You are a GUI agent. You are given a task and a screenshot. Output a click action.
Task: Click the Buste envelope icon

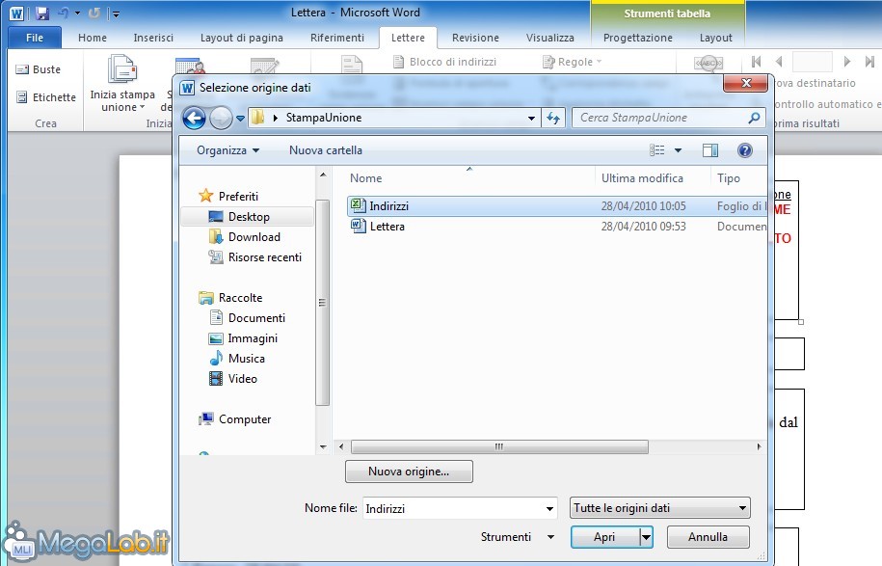22,69
